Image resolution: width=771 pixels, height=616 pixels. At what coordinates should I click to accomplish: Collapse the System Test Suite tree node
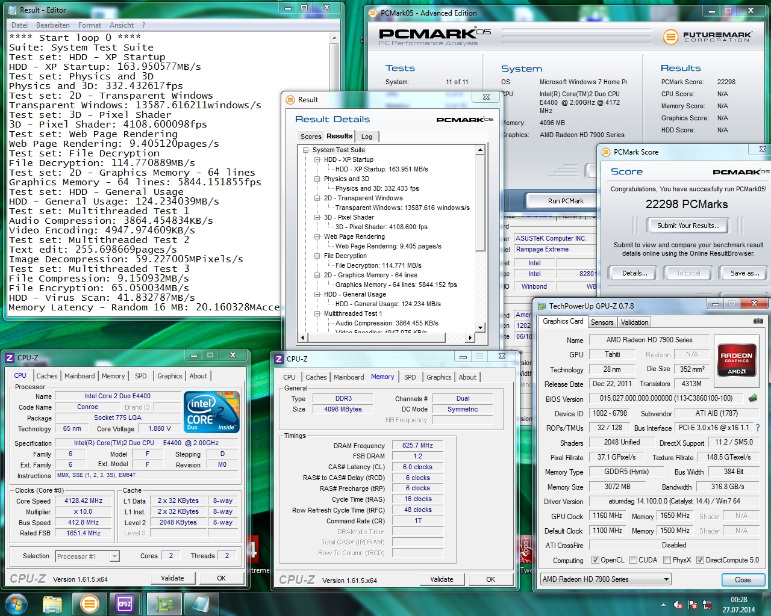click(x=306, y=150)
